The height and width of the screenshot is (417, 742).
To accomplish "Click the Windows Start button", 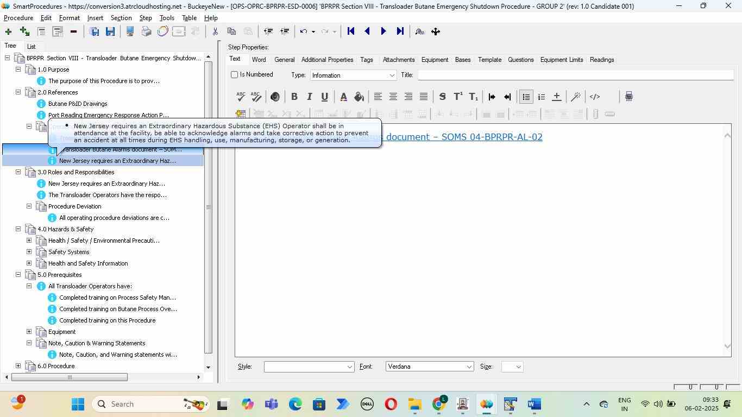I will (x=78, y=404).
